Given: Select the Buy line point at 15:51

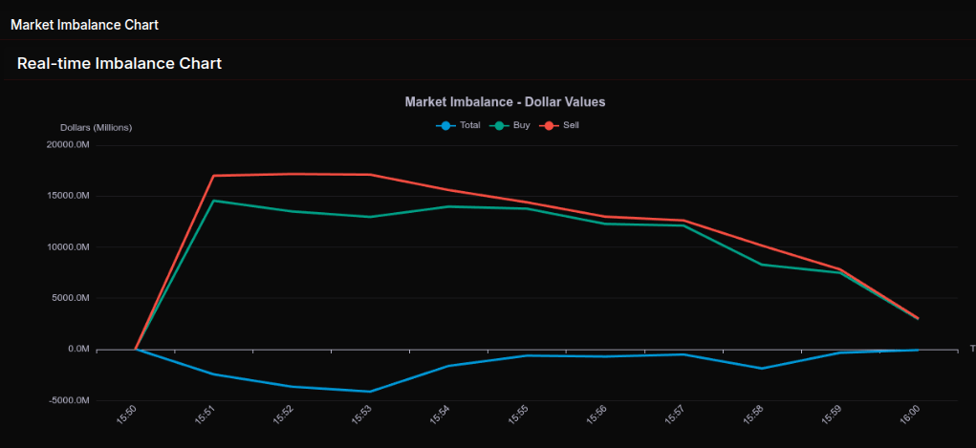Looking at the screenshot, I should click(213, 201).
